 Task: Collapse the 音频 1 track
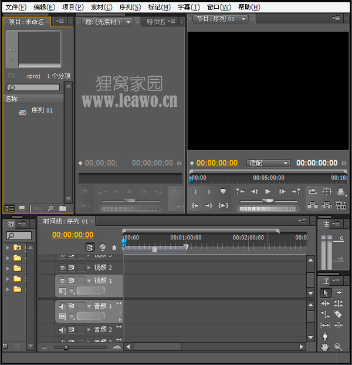(x=89, y=306)
